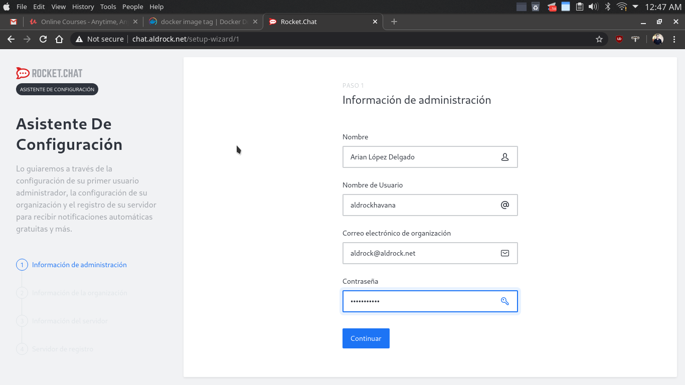Open the File menu
The width and height of the screenshot is (685, 385).
click(22, 7)
